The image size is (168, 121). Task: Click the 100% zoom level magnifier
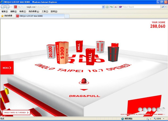click(x=155, y=118)
